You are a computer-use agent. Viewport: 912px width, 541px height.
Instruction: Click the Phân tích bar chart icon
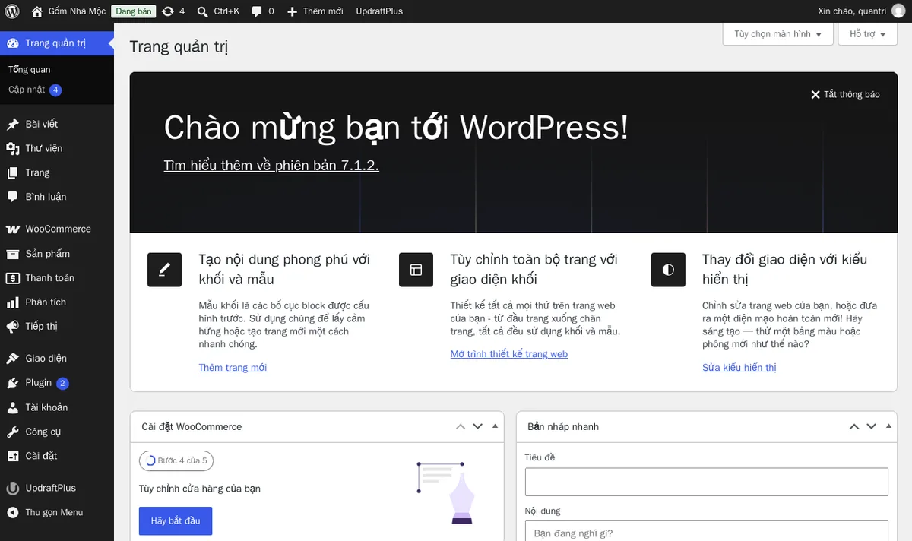pos(13,302)
